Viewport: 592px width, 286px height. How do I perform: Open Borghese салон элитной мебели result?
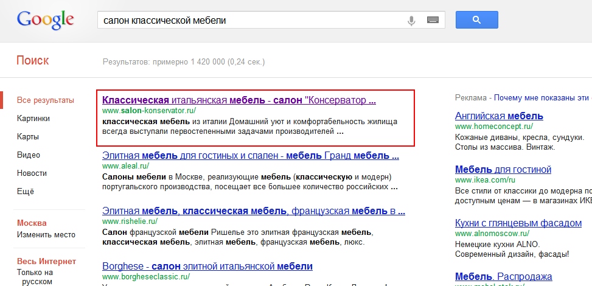click(x=207, y=266)
